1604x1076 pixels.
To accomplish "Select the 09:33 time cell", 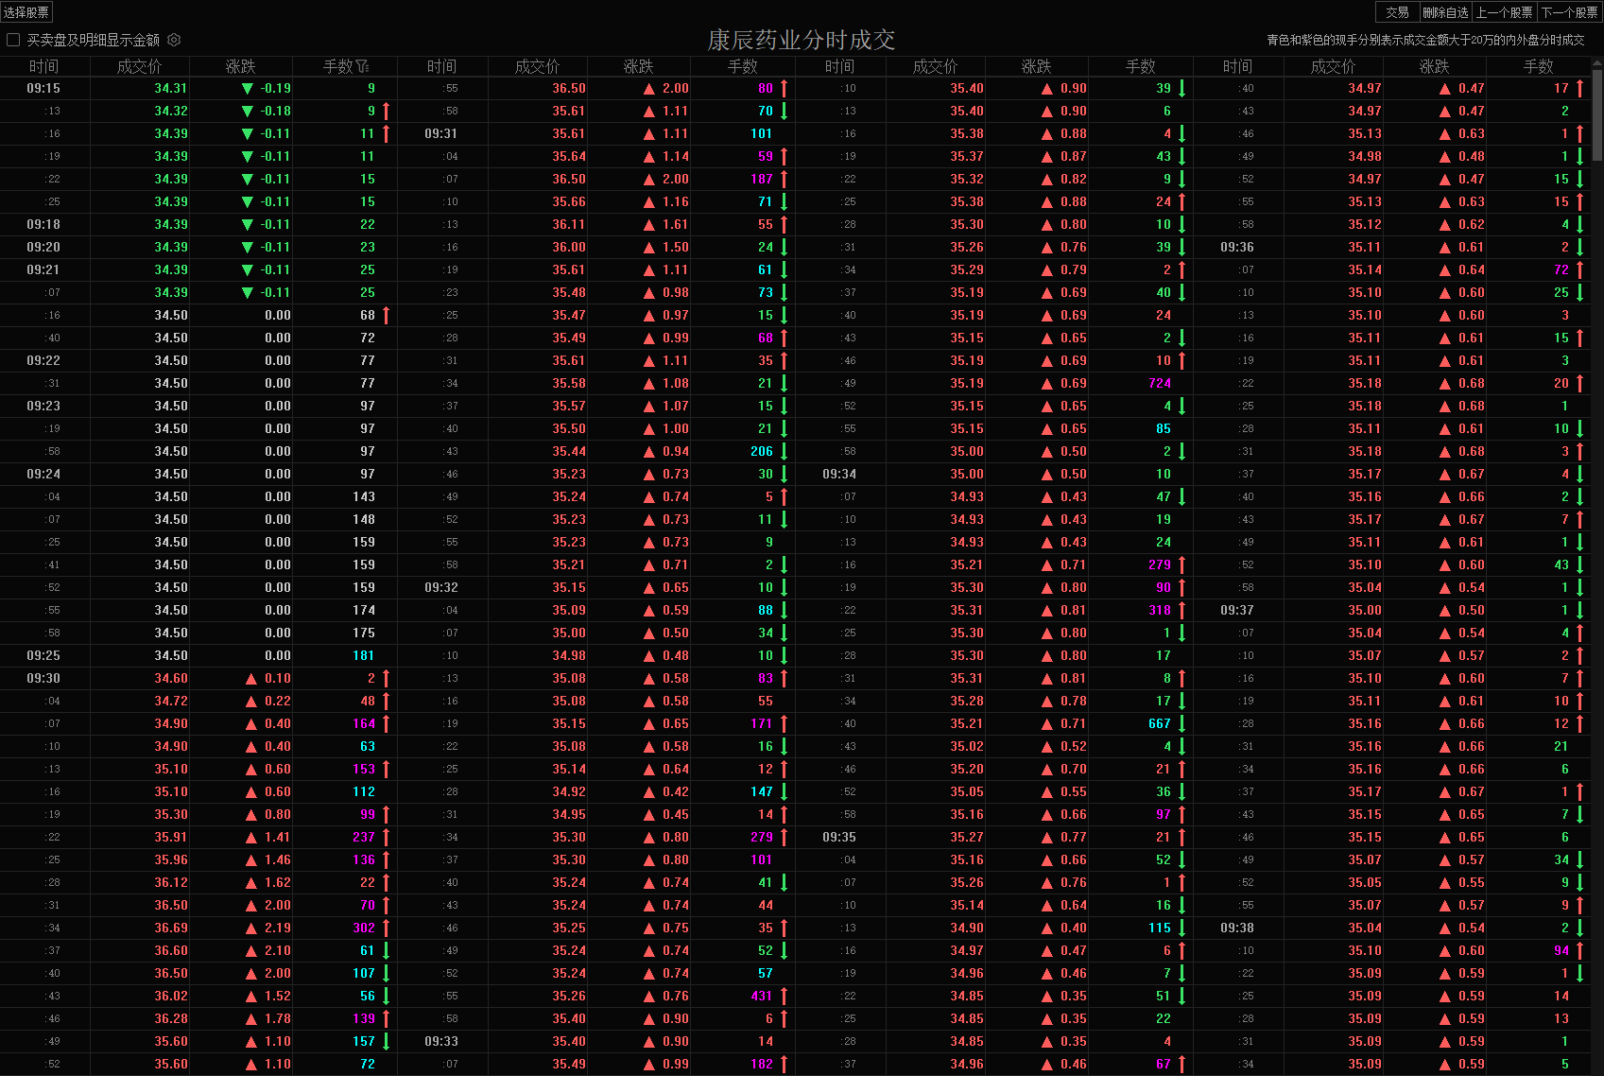I will [441, 1041].
